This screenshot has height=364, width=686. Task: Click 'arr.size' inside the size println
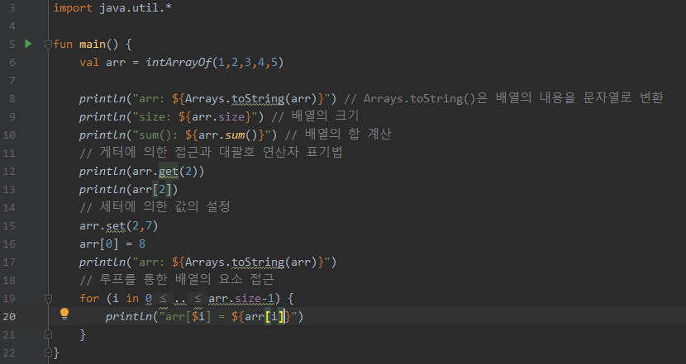point(218,116)
